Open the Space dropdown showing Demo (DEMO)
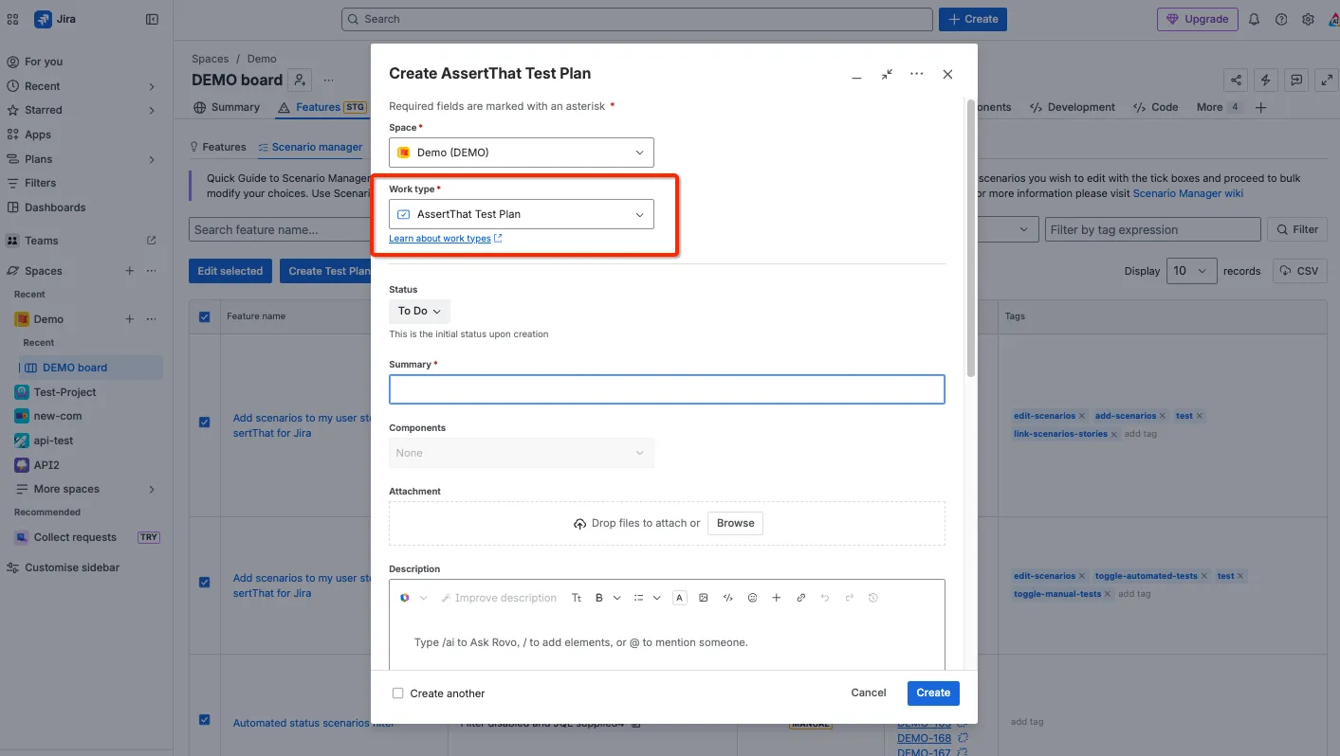Viewport: 1340px width, 756px height. [522, 153]
